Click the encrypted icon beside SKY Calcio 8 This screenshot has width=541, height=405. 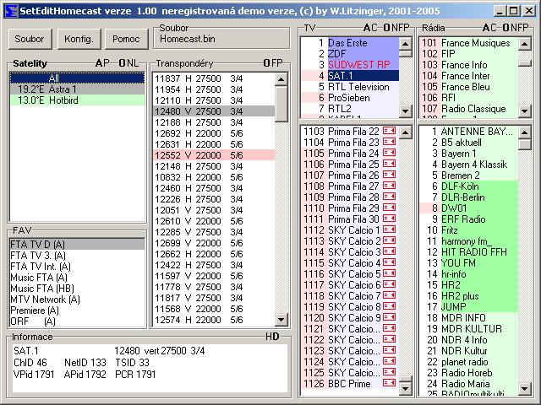[389, 306]
